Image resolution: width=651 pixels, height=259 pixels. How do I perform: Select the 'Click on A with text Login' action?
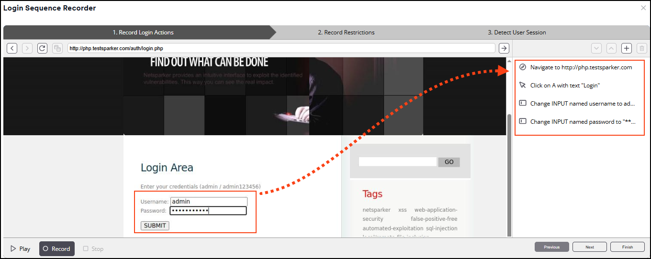pos(565,86)
